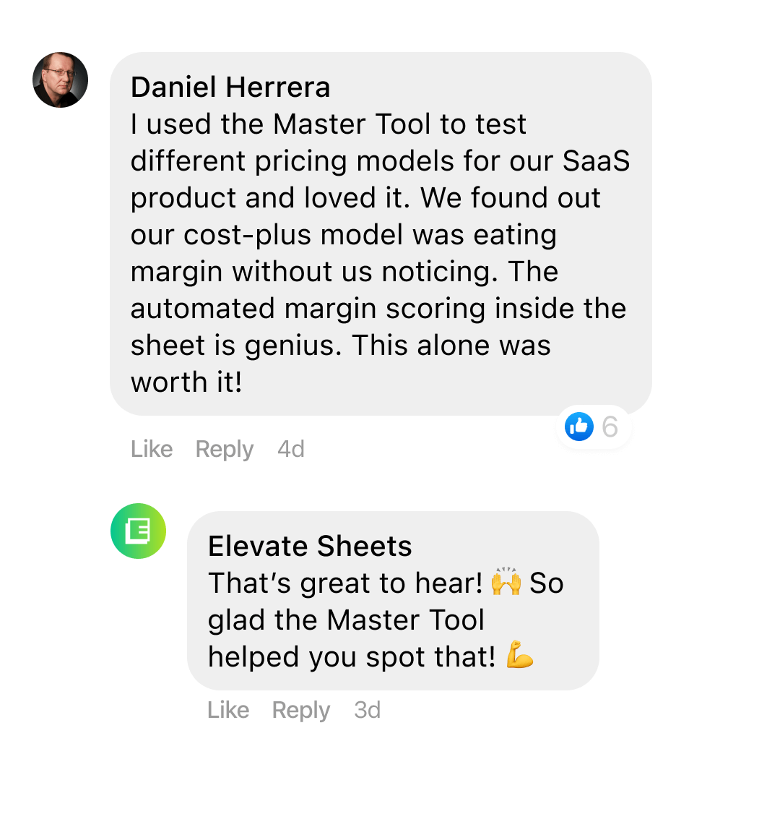780x822 pixels.
Task: Click the Elevate Sheets page name
Action: point(310,547)
